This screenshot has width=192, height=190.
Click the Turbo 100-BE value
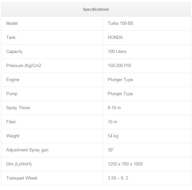tap(120, 23)
